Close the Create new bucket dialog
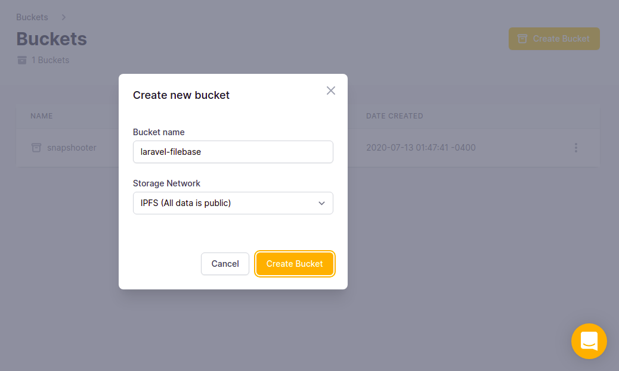 (331, 91)
